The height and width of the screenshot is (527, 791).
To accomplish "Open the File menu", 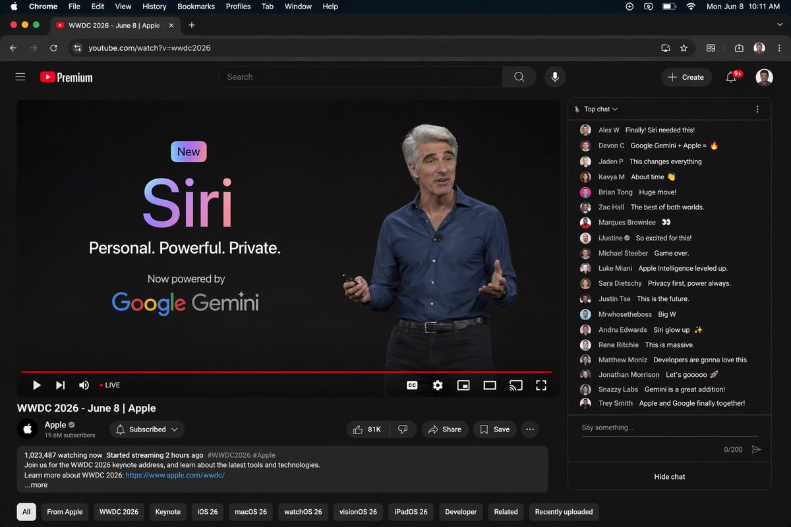I will coord(74,7).
